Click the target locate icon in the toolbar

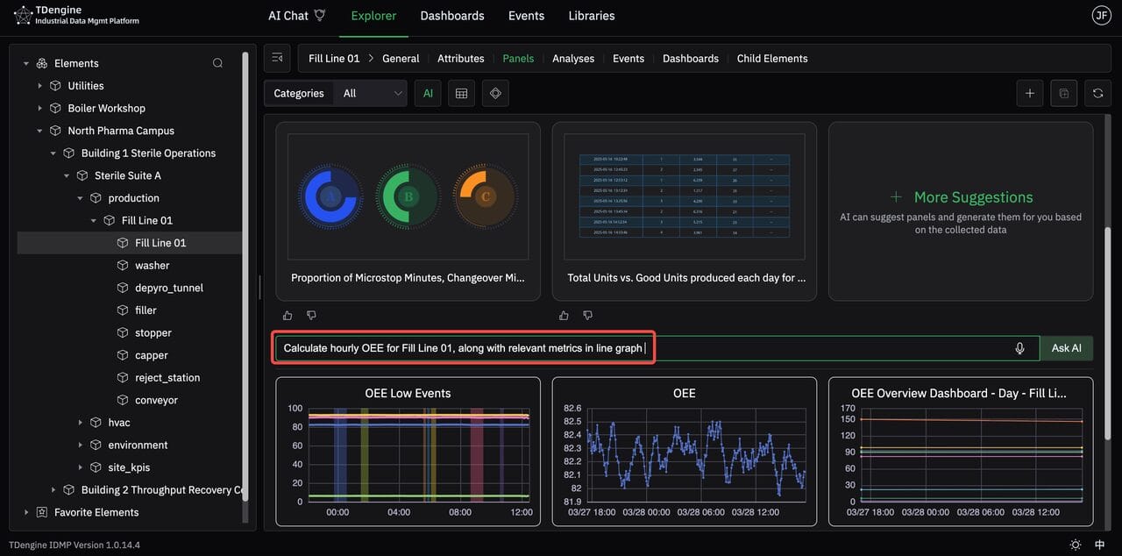(x=495, y=94)
